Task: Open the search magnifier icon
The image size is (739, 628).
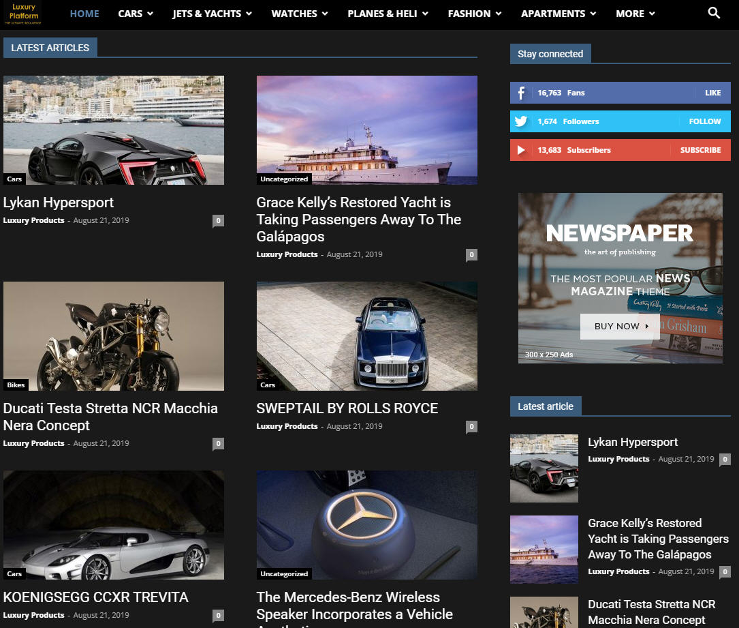Action: (714, 13)
